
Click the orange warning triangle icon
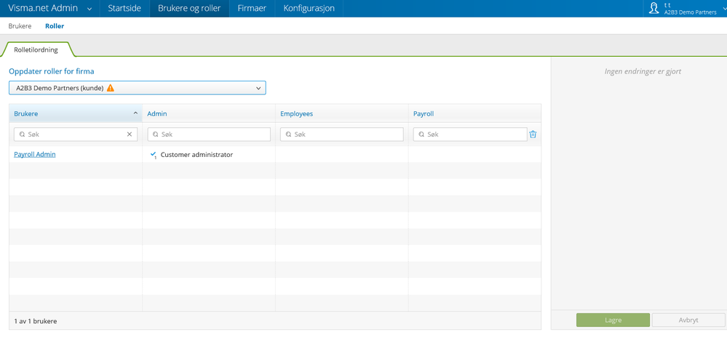click(111, 88)
